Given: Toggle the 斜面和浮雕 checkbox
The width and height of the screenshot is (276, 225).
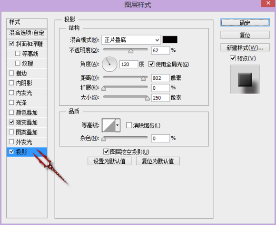Looking at the screenshot, I should (x=11, y=44).
